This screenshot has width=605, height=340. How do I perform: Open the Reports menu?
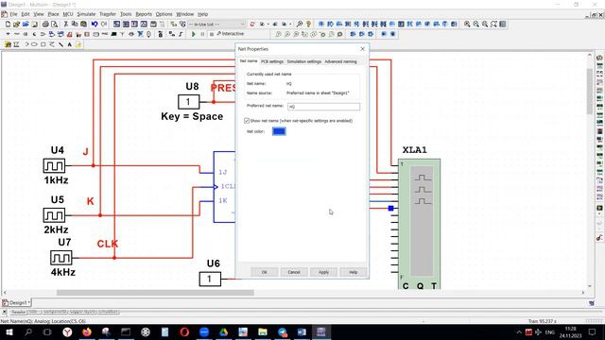coord(144,14)
